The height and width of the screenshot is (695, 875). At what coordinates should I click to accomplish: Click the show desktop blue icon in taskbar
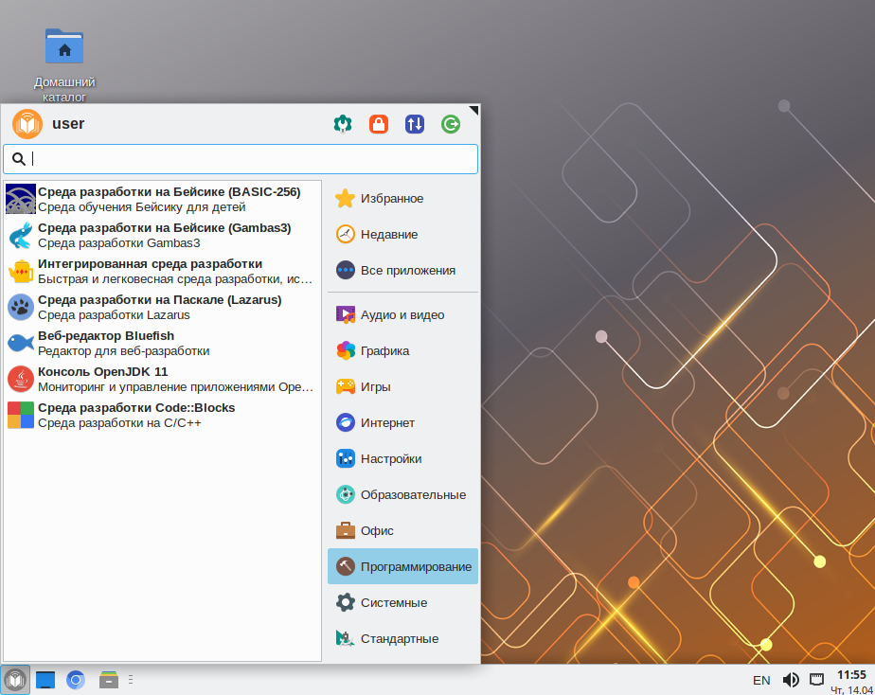coord(45,680)
